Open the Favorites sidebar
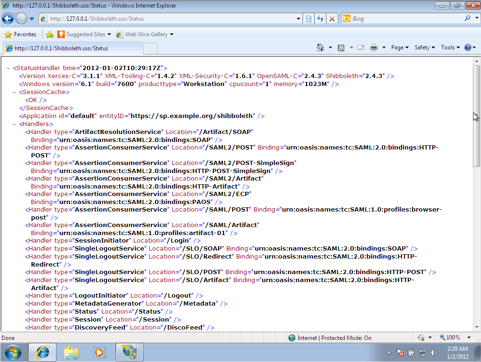The width and height of the screenshot is (481, 362). pos(21,34)
